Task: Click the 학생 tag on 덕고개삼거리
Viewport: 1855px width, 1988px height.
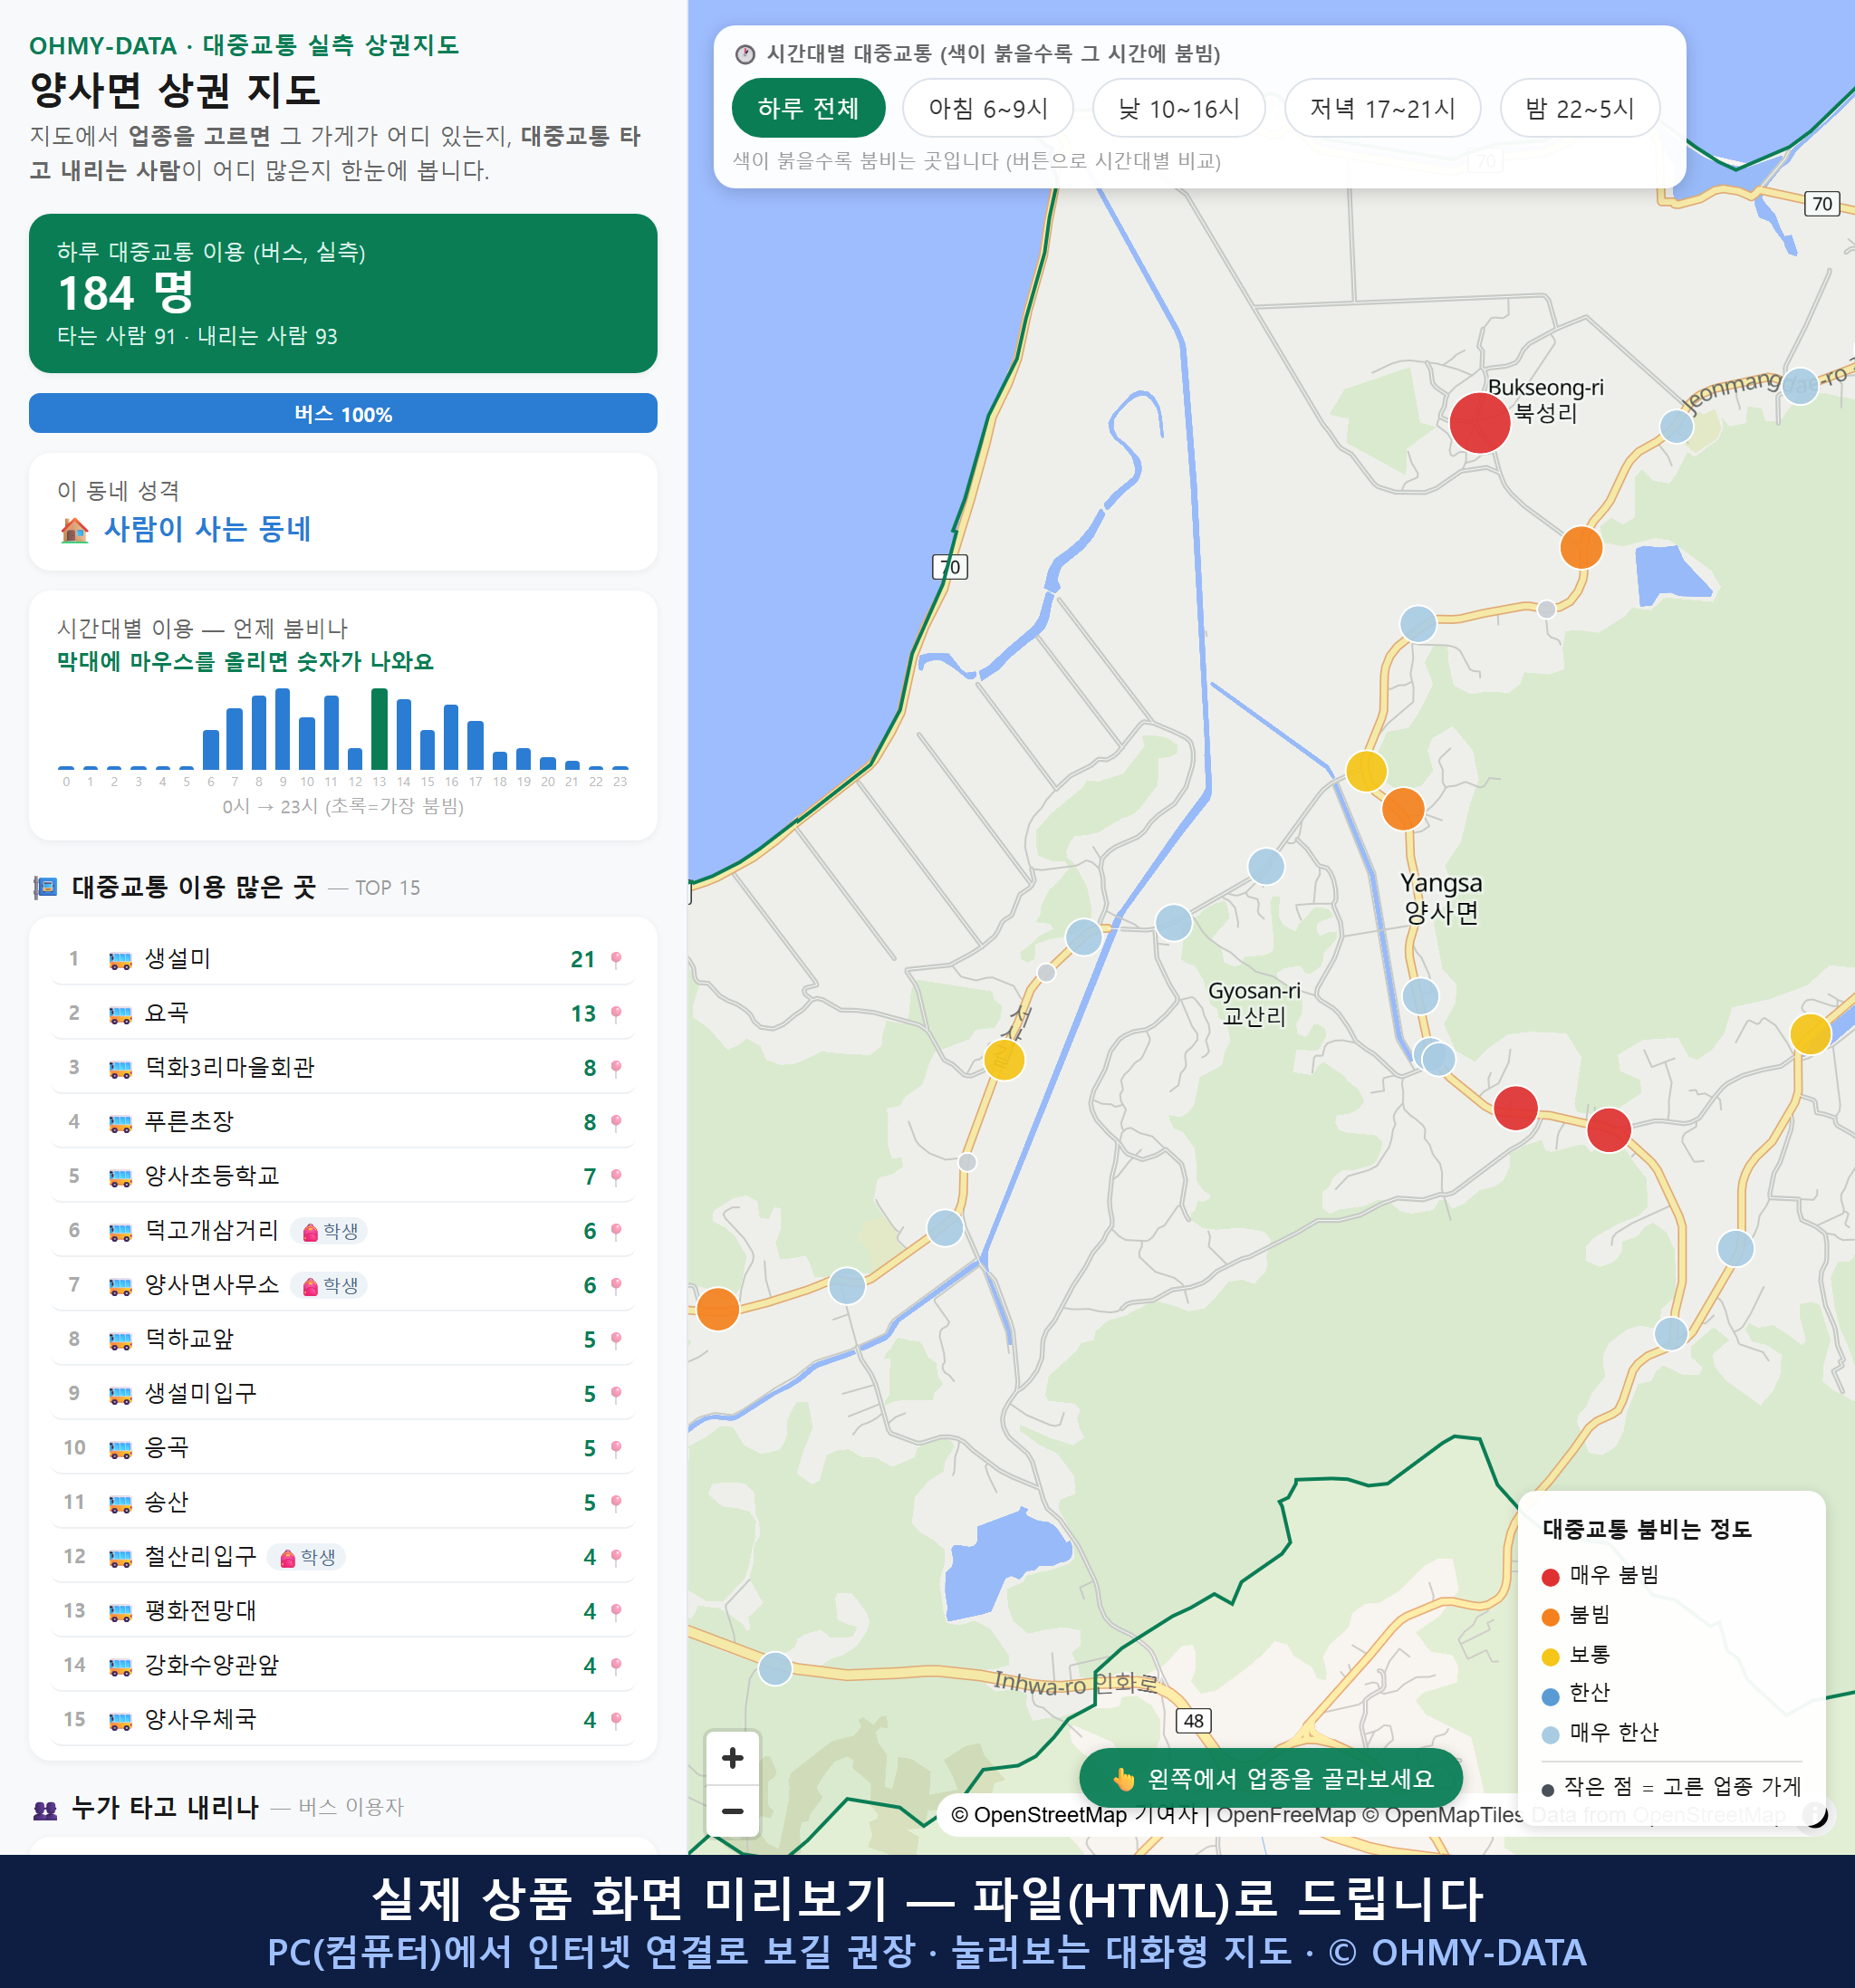Action: pyautogui.click(x=329, y=1231)
